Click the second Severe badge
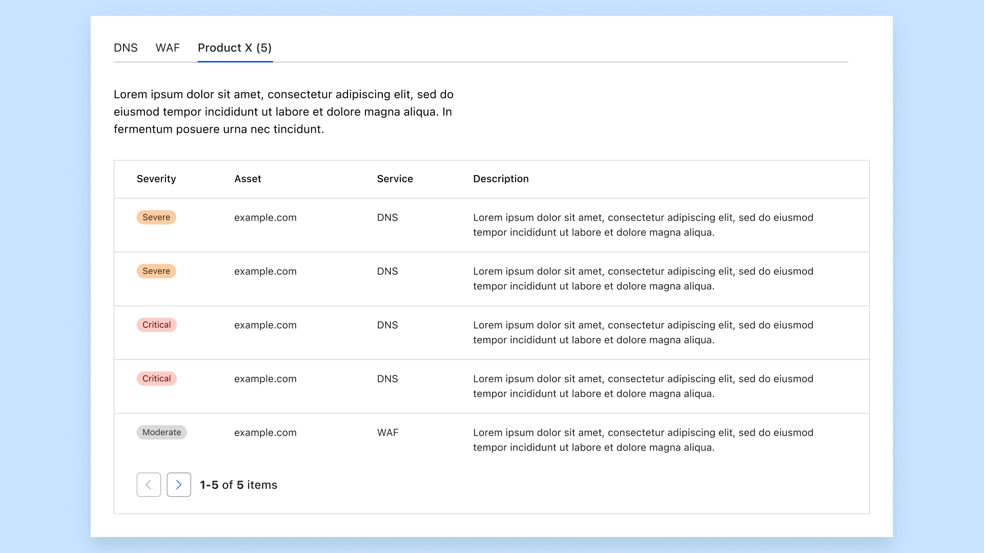This screenshot has height=553, width=984. pos(156,271)
